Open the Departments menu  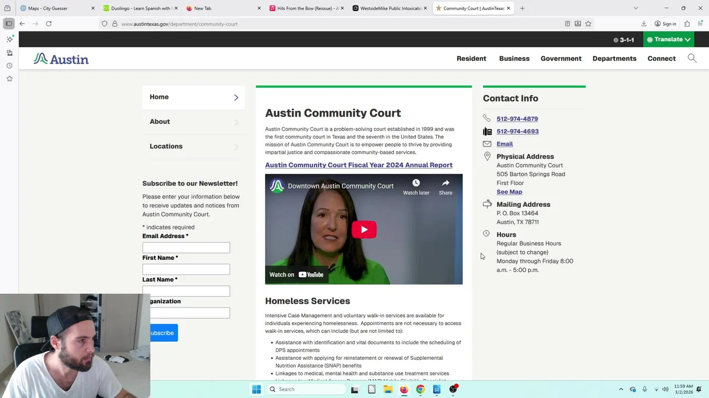614,59
